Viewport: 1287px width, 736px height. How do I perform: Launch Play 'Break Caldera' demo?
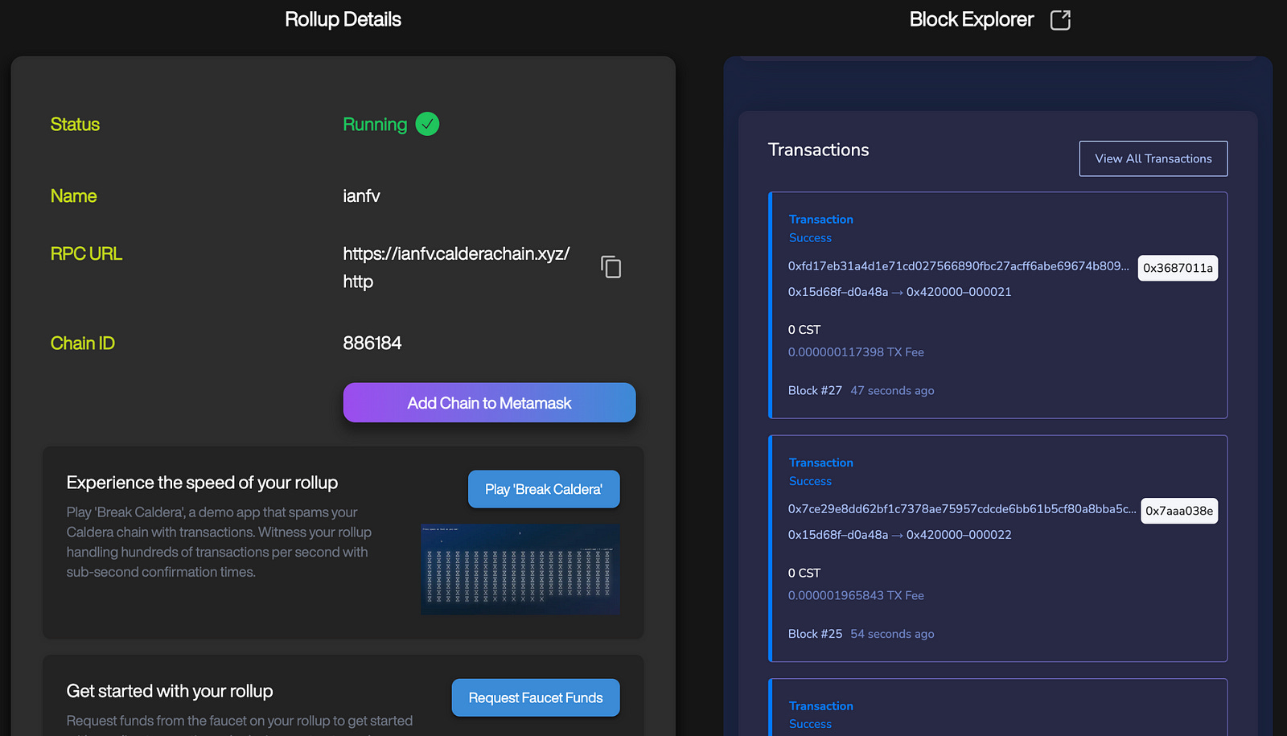544,489
